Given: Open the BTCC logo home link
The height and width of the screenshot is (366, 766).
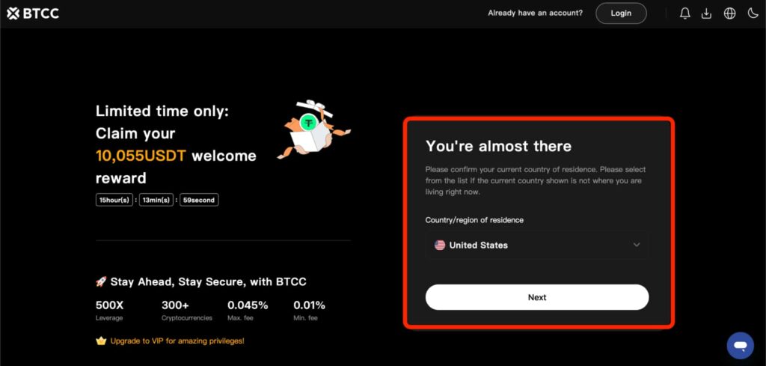Looking at the screenshot, I should tap(33, 13).
